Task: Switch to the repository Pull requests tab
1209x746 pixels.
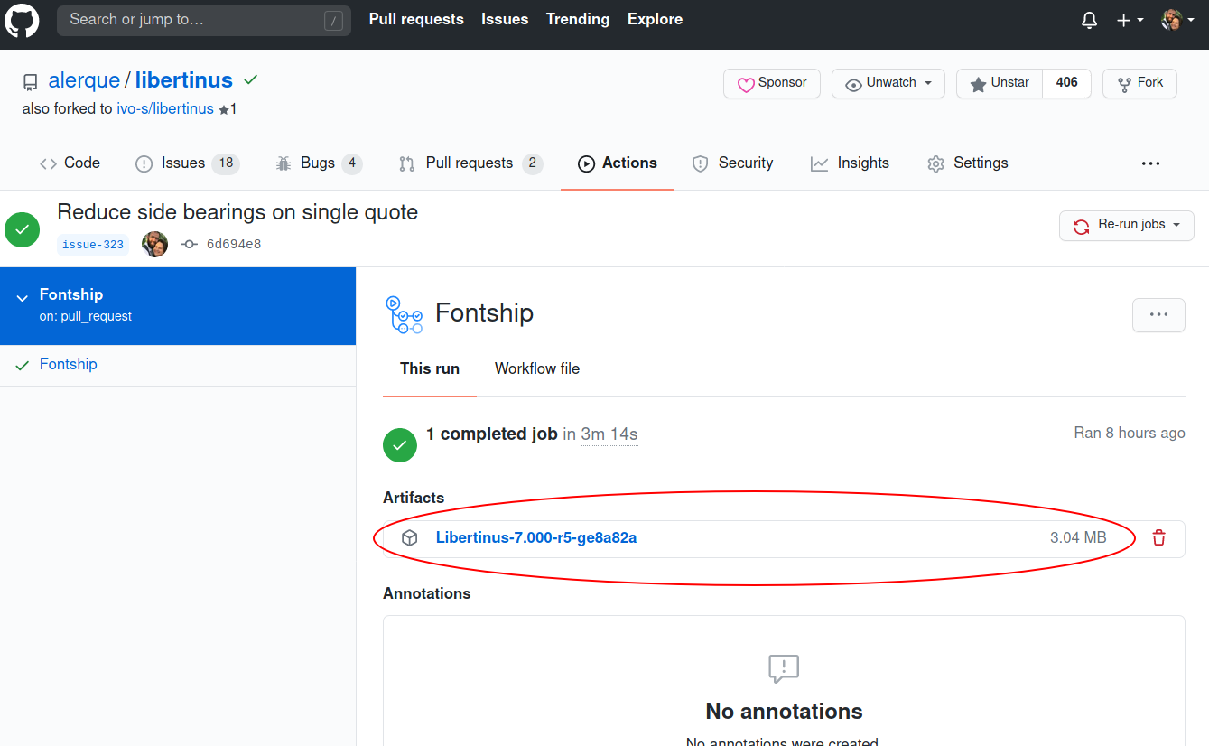Action: click(470, 163)
